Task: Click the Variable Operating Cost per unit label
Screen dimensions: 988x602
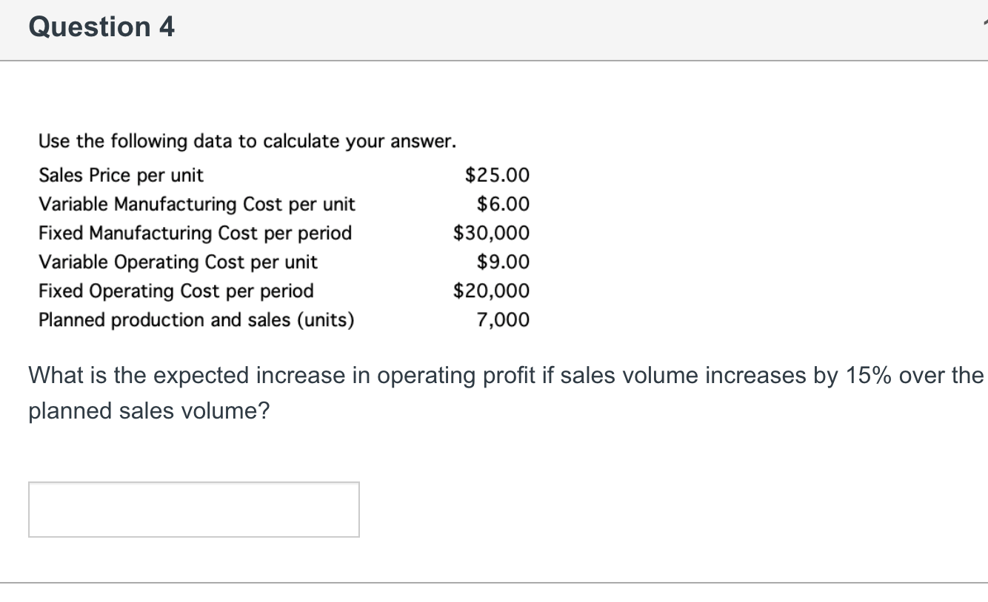Action: pos(178,262)
